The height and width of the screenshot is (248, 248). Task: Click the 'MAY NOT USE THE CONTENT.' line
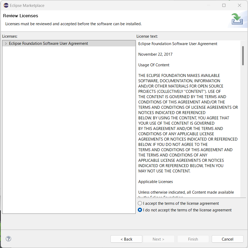click(x=164, y=171)
